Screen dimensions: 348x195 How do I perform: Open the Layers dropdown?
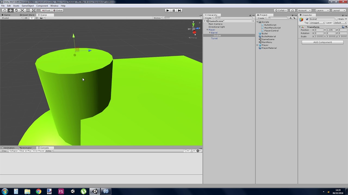(x=322, y=10)
